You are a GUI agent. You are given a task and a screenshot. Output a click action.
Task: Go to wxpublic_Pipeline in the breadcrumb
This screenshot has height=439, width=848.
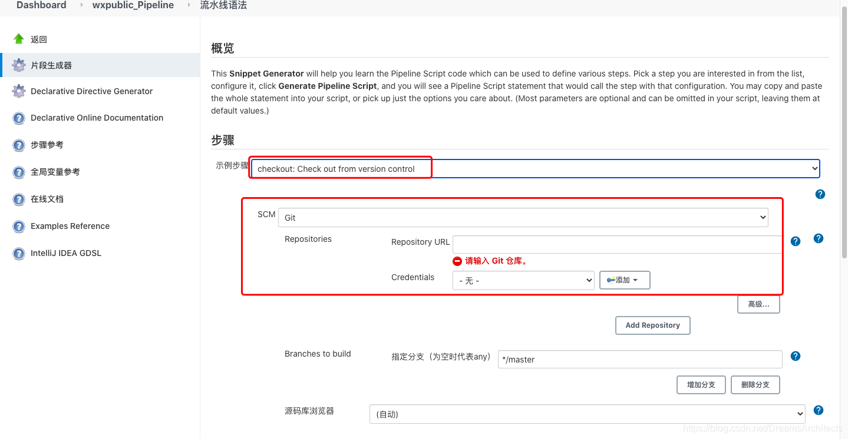click(x=133, y=5)
